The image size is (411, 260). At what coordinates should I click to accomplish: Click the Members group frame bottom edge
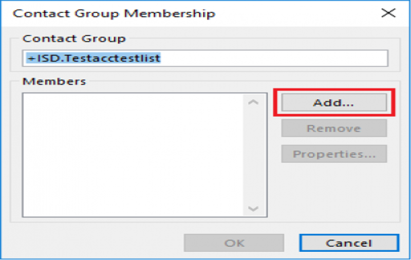tap(205, 222)
